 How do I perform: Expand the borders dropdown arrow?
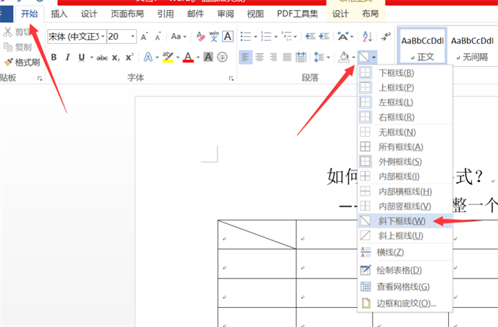[x=373, y=57]
